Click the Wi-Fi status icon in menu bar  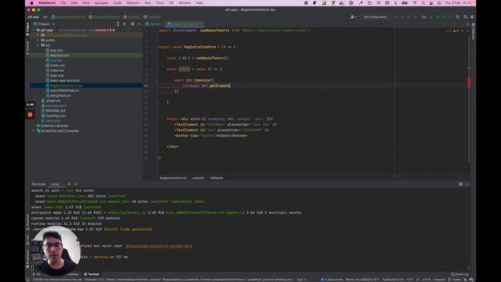[415, 3]
